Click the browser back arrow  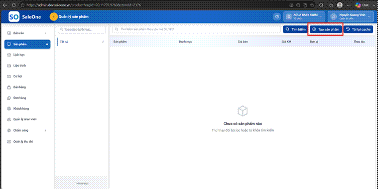(5, 5)
